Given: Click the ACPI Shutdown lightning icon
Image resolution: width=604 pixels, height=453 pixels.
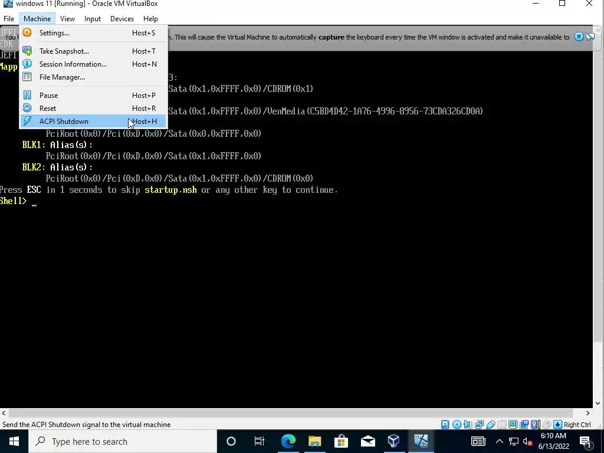Looking at the screenshot, I should tap(27, 121).
